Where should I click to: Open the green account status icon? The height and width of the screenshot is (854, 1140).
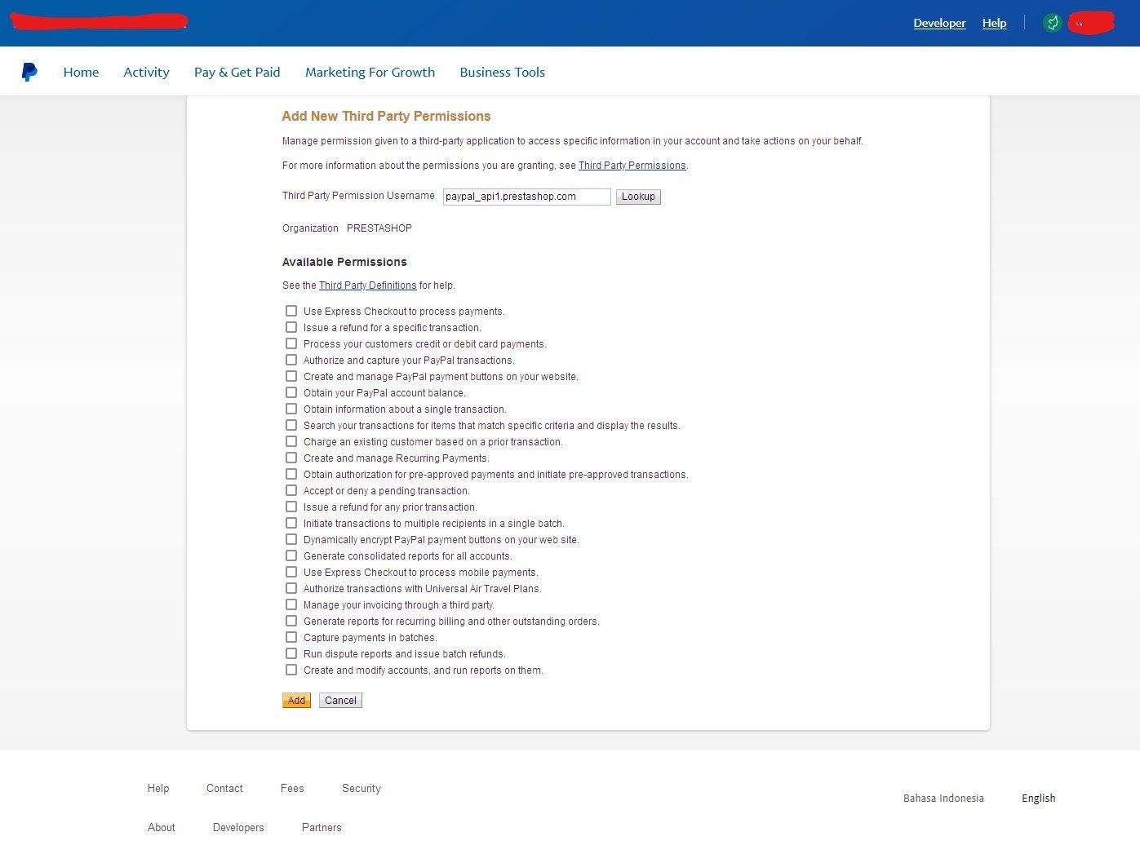pos(1053,23)
